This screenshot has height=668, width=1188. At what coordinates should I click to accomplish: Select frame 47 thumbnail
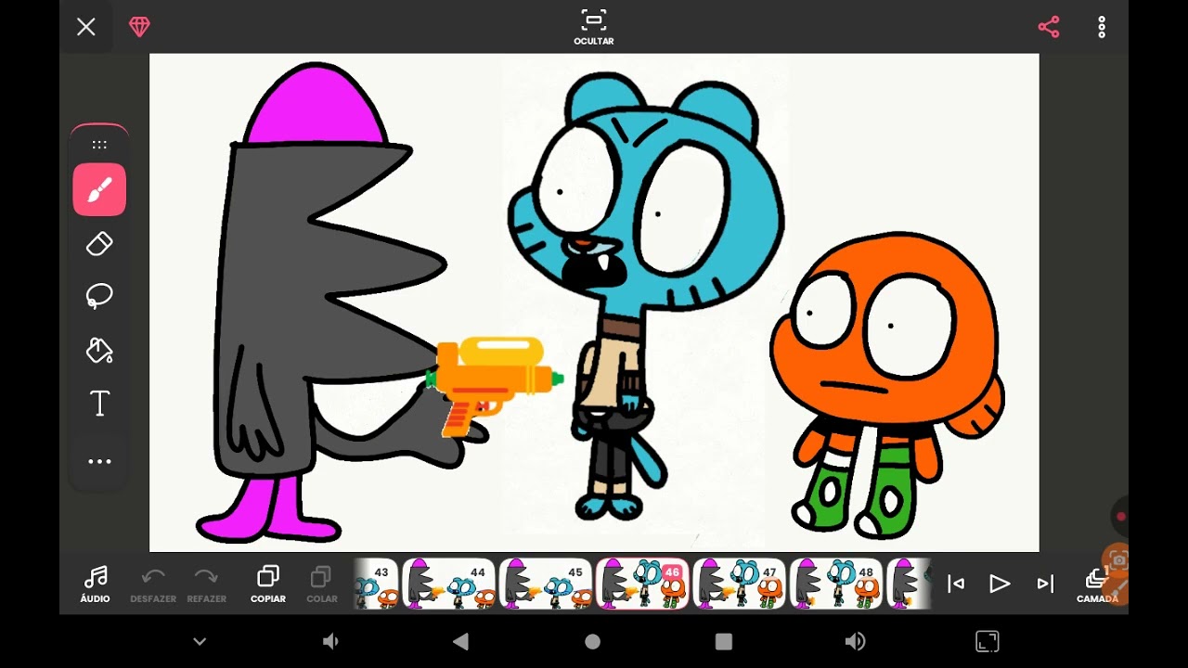(739, 584)
